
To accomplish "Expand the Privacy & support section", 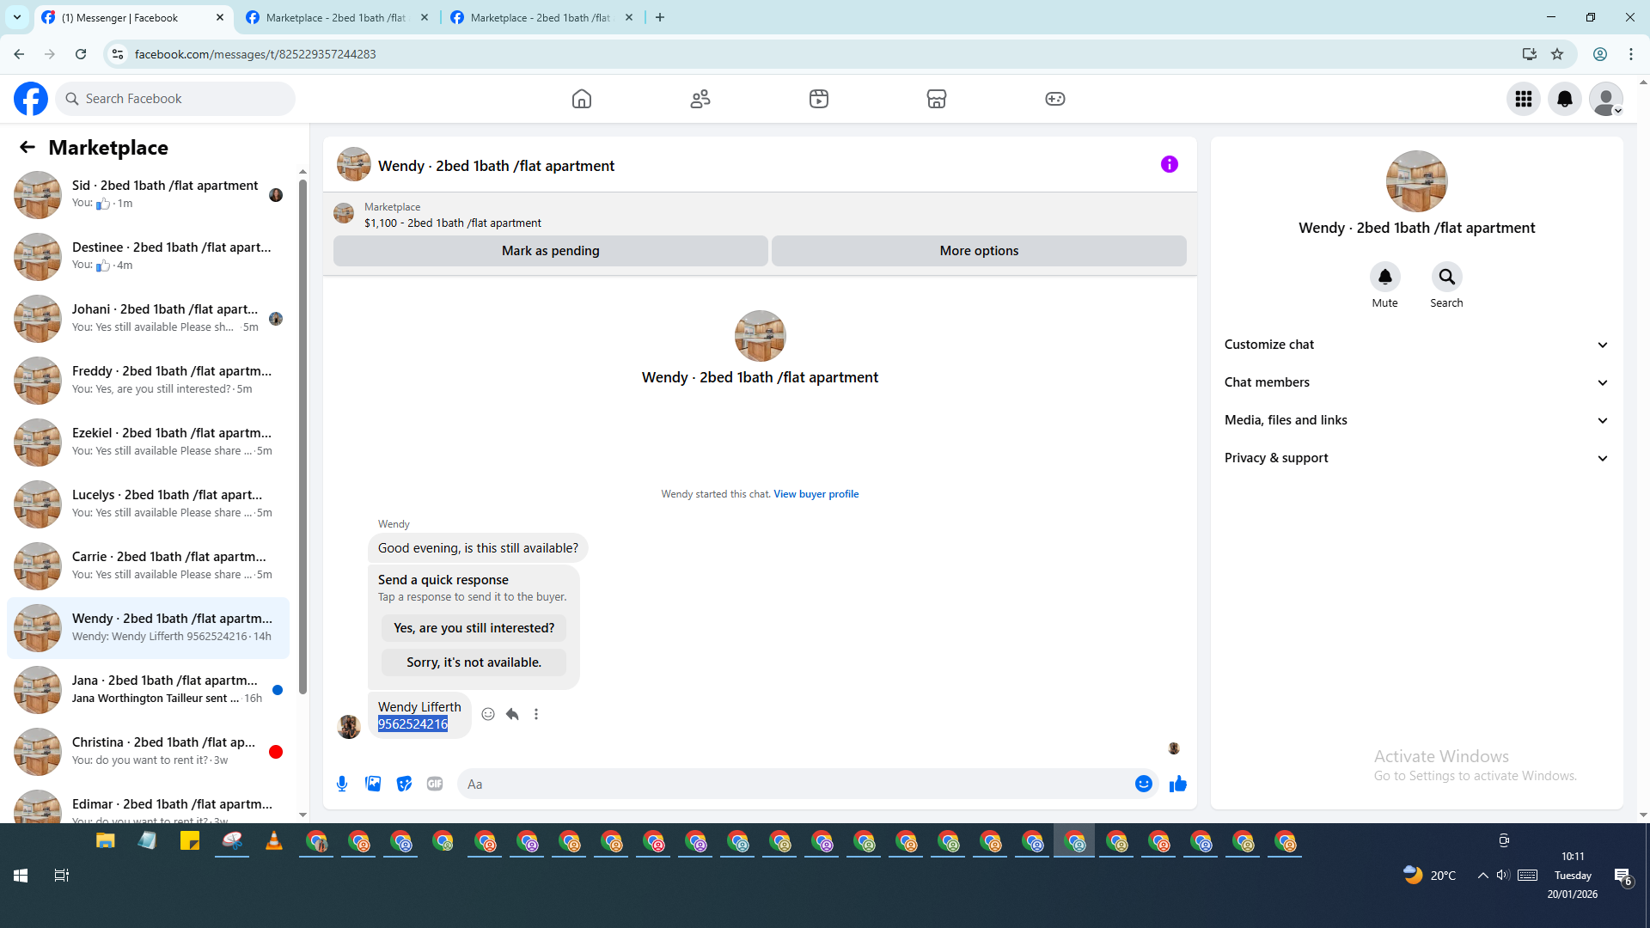I will pos(1416,458).
